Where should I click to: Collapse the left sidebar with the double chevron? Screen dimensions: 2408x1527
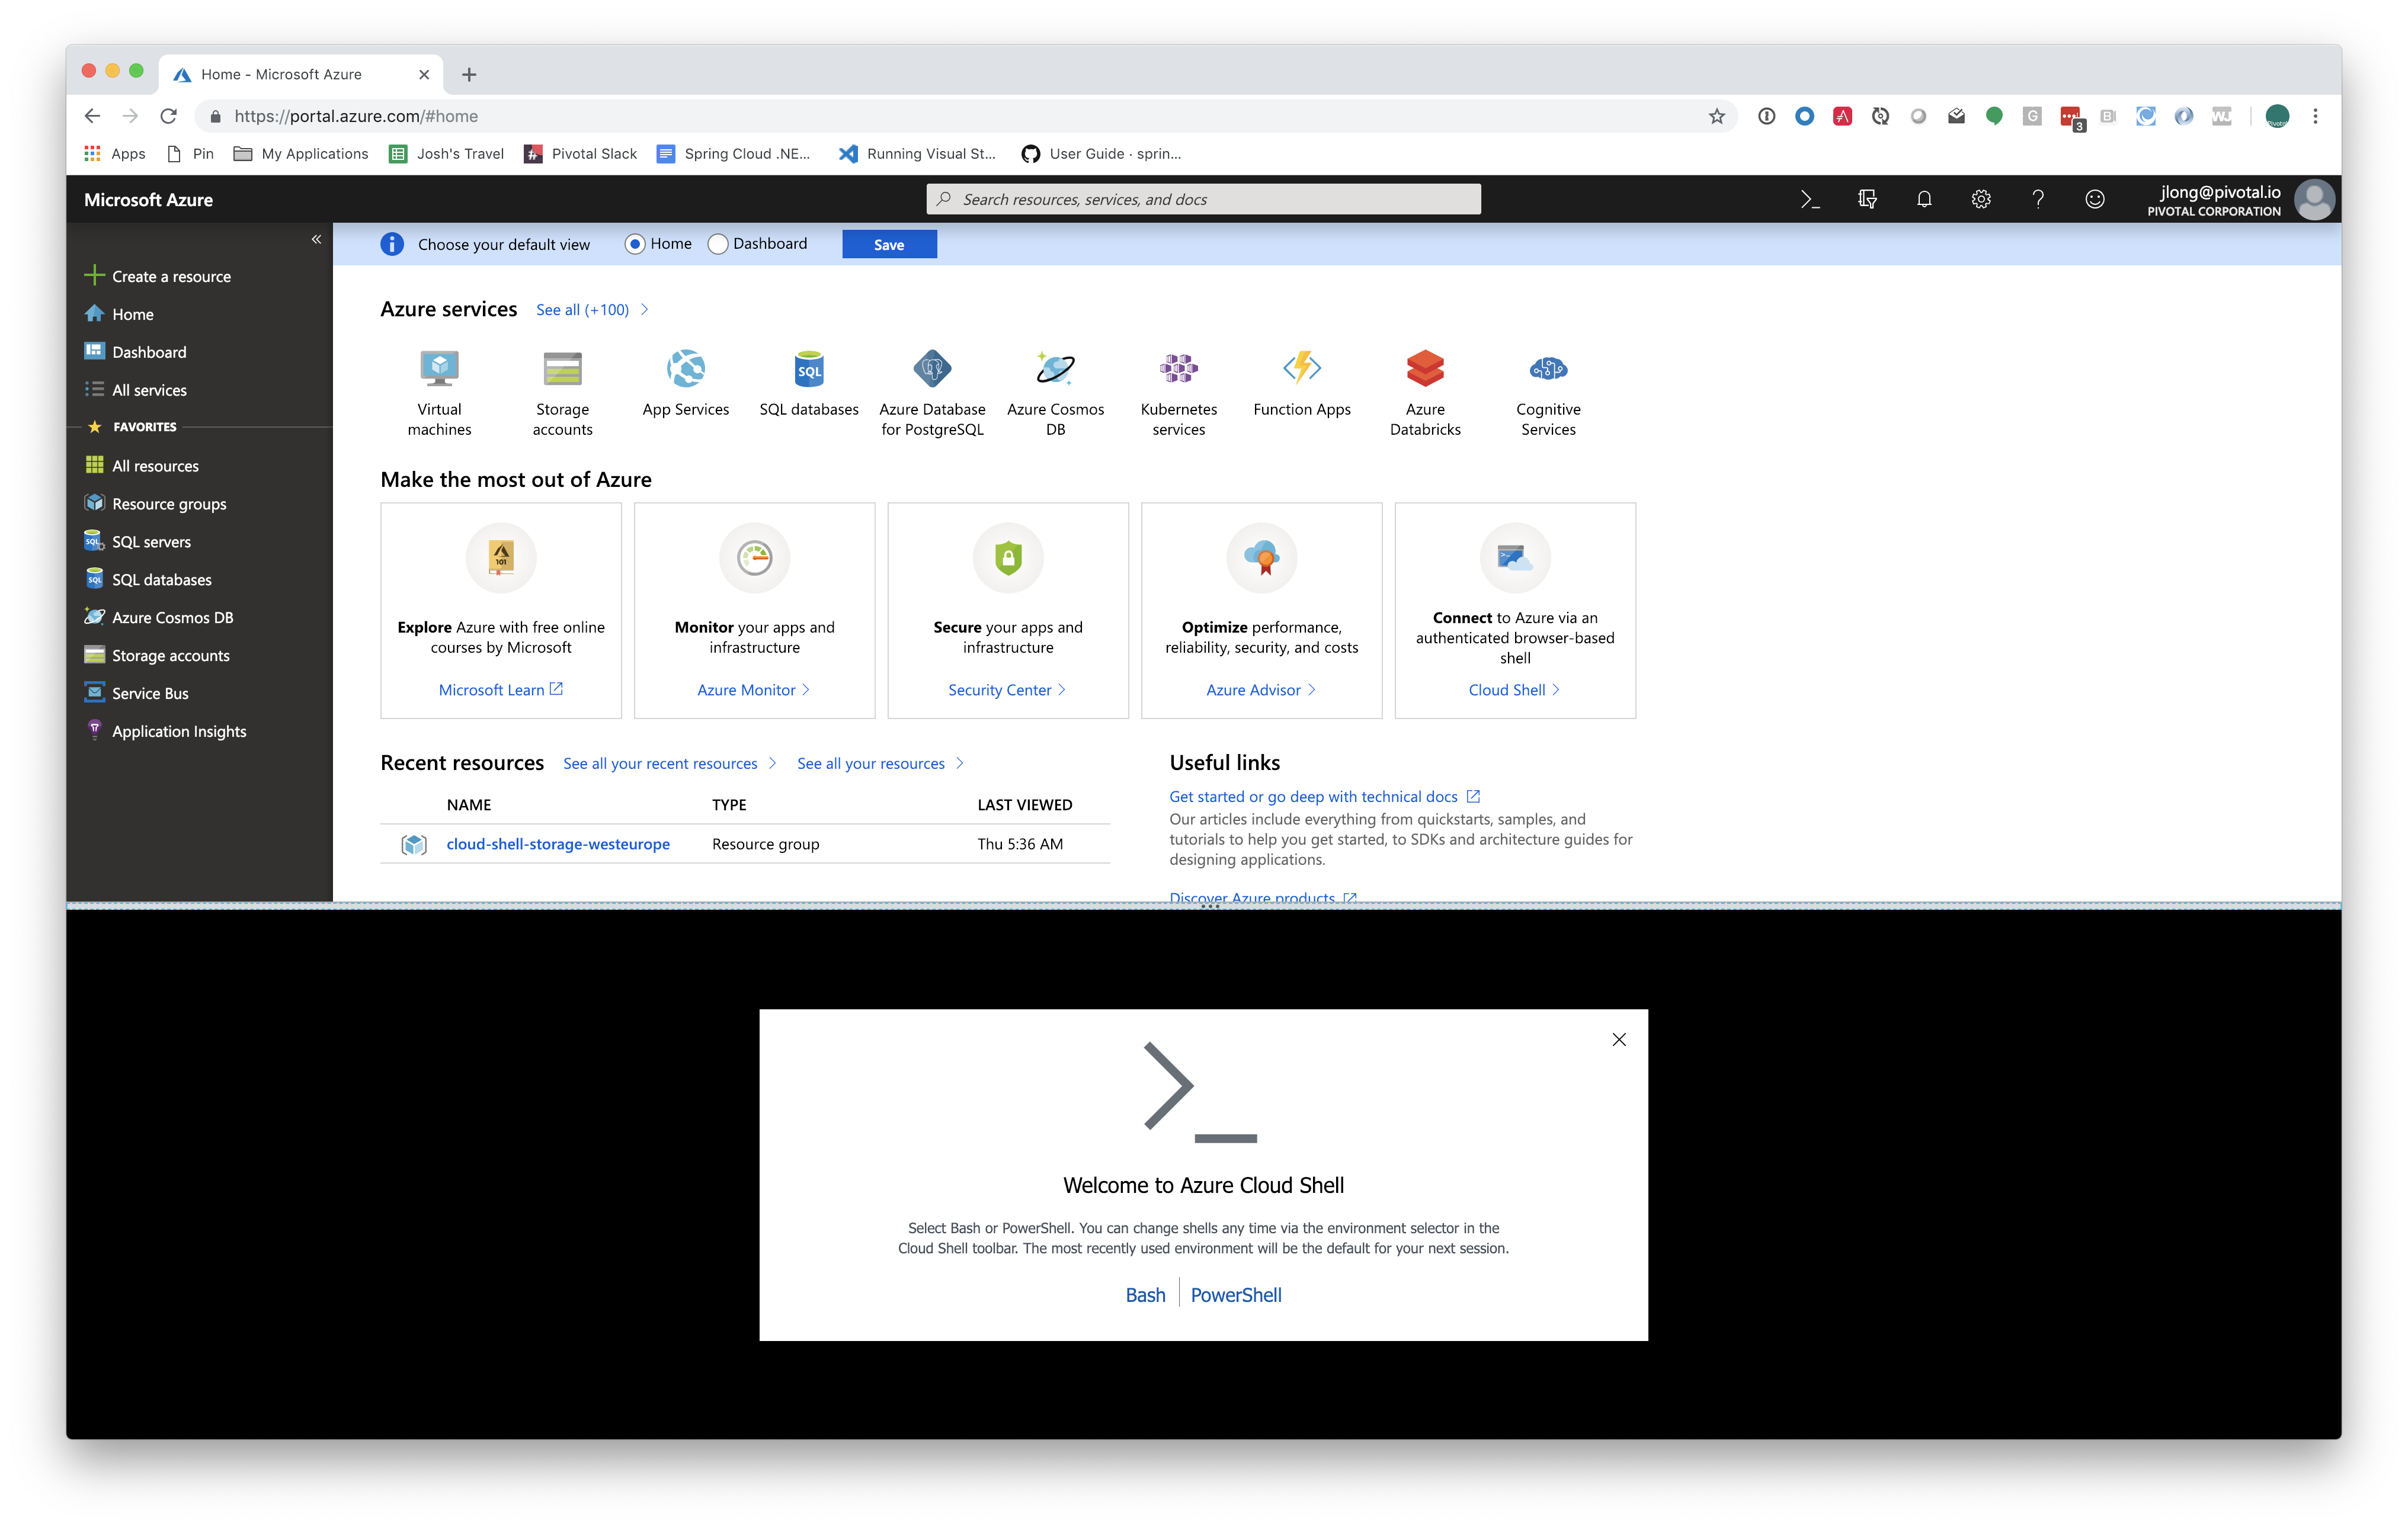316,239
